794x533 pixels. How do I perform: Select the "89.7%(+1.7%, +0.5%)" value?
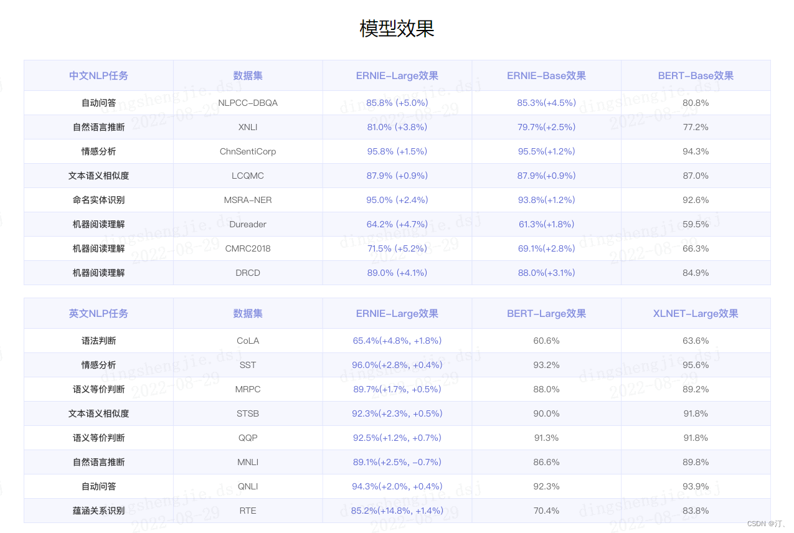pyautogui.click(x=397, y=389)
